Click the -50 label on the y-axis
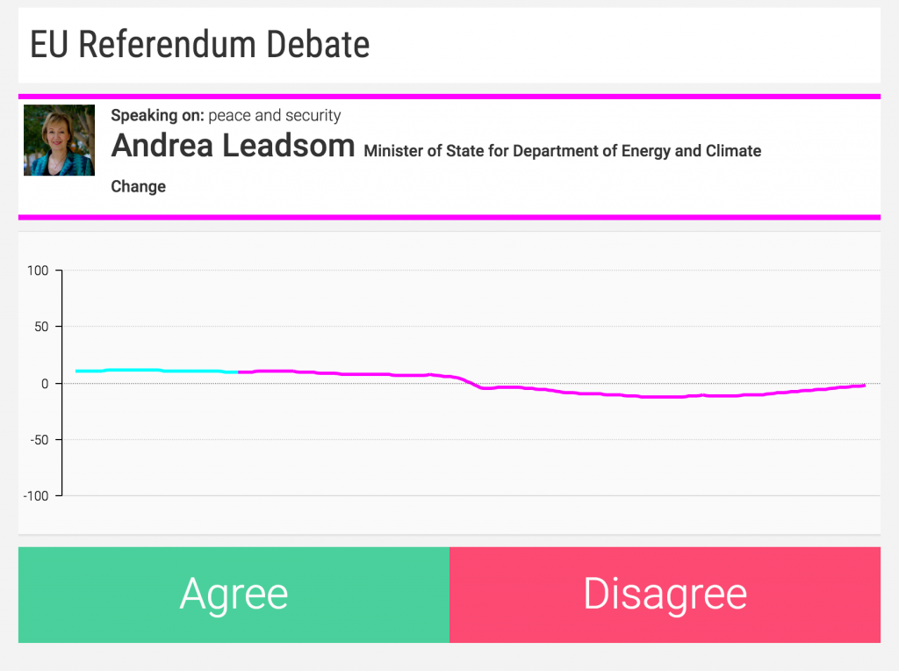Viewport: 899px width, 671px height. point(38,439)
